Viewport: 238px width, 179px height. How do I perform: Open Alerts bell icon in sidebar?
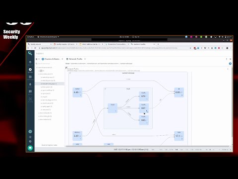(30, 85)
